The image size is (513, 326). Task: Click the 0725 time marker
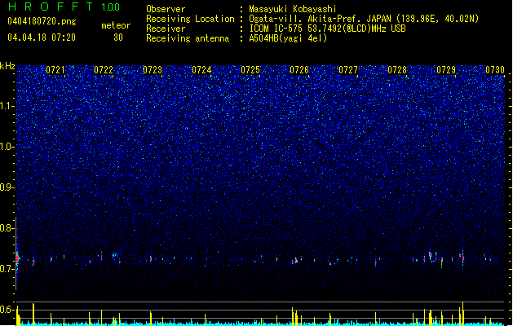click(250, 70)
